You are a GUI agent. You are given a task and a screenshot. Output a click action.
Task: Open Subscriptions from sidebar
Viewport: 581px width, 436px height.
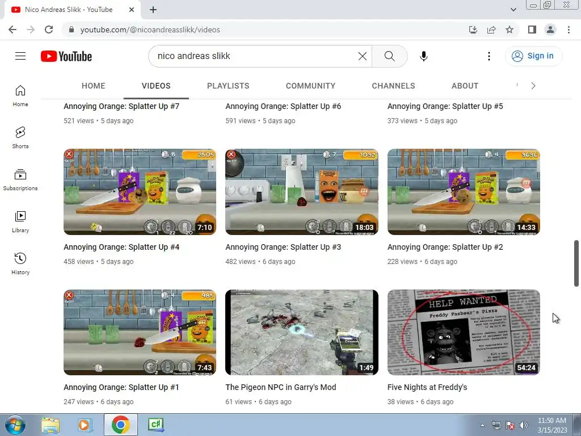[20, 180]
